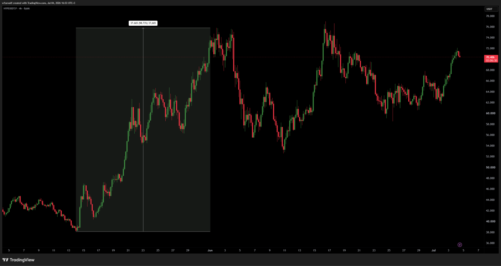Click date 25 on the time axis before Jun
Screen dimensions: 501x266
click(x=158, y=250)
